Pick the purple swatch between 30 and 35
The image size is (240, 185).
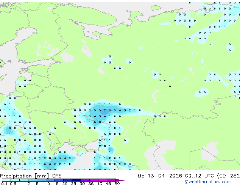pos(85,180)
